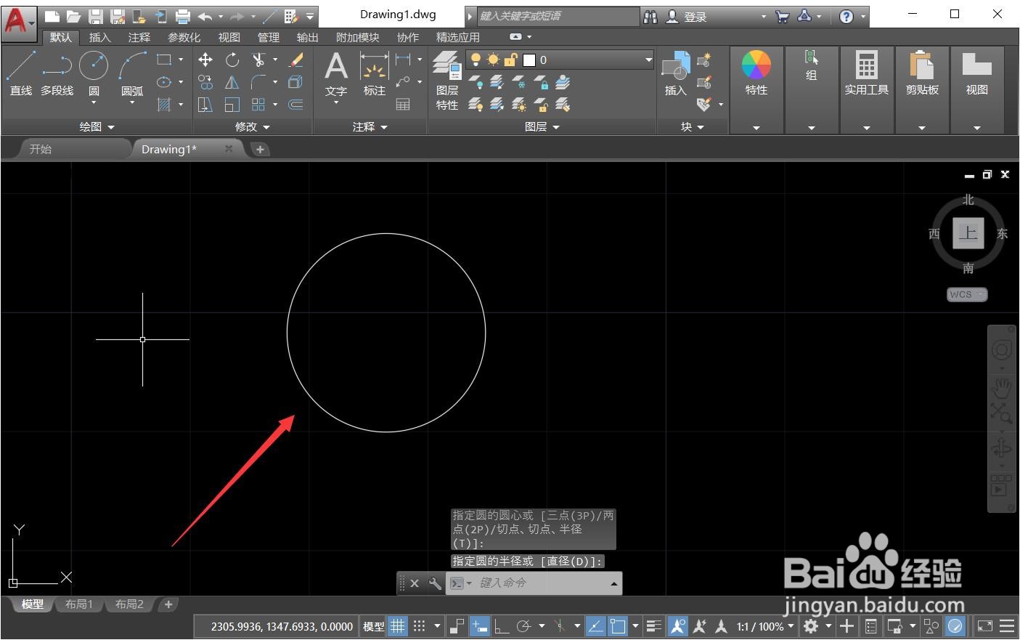Toggle snap mode dots in status bar
This screenshot has height=640, width=1020.
click(420, 625)
